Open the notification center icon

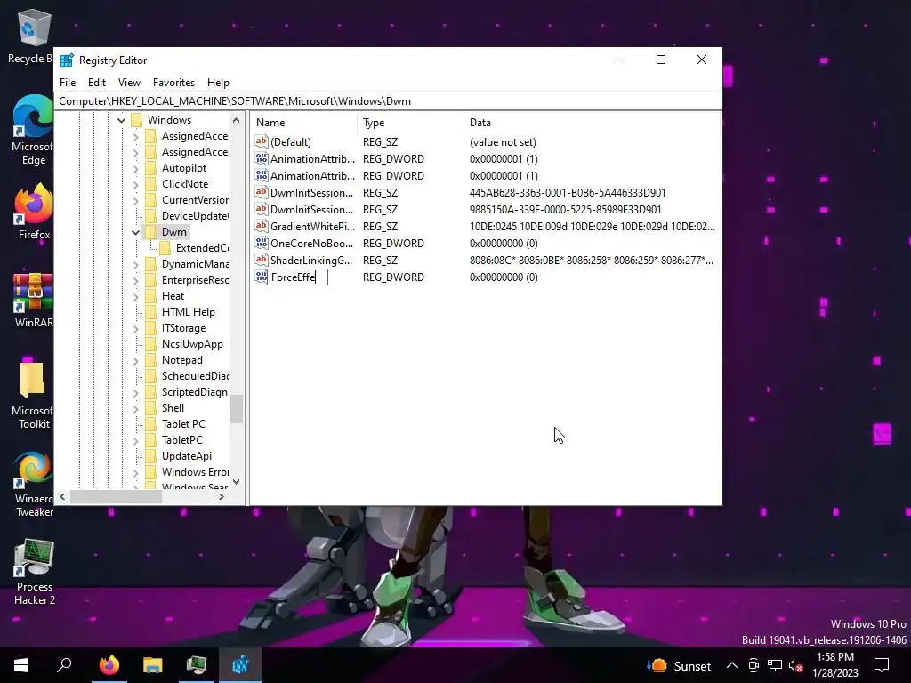pyautogui.click(x=882, y=665)
